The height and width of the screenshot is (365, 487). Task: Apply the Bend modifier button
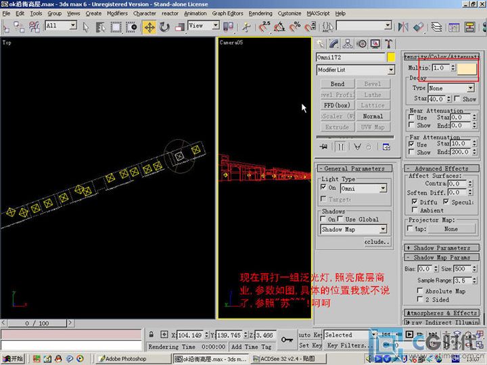point(338,84)
